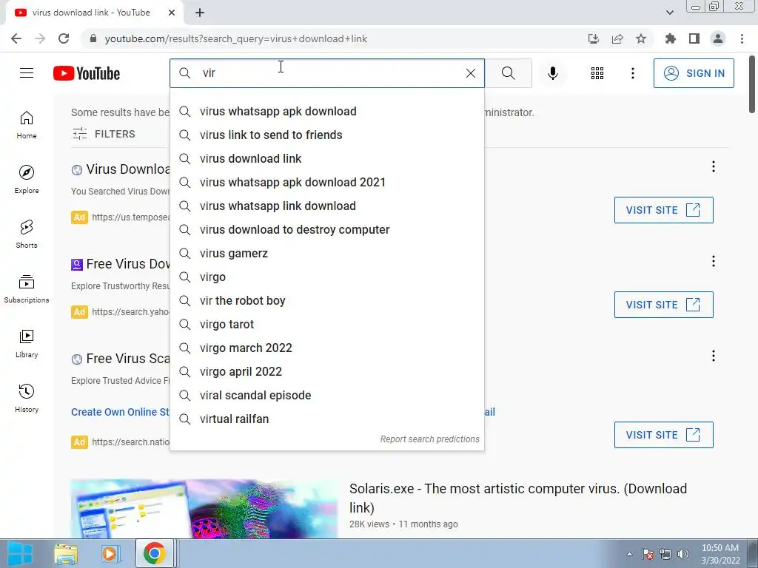Open Shorts in the sidebar
Viewport: 758px width, 568px height.
click(x=27, y=234)
